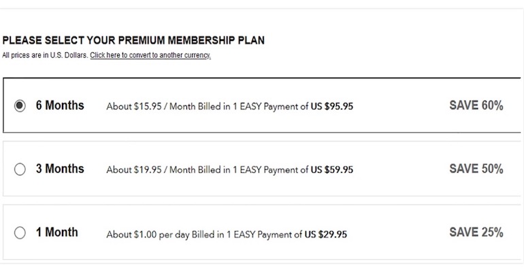524x272 pixels.
Task: Click the "All prices are in U.S. Dollars" note
Action: coord(45,56)
